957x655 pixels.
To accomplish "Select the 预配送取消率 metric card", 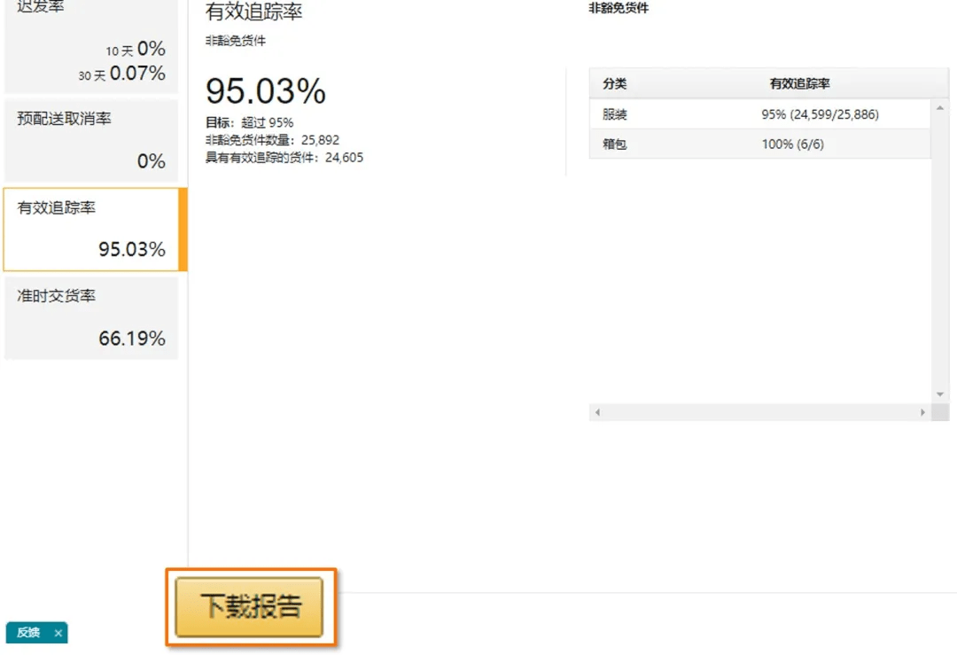I will (x=91, y=140).
